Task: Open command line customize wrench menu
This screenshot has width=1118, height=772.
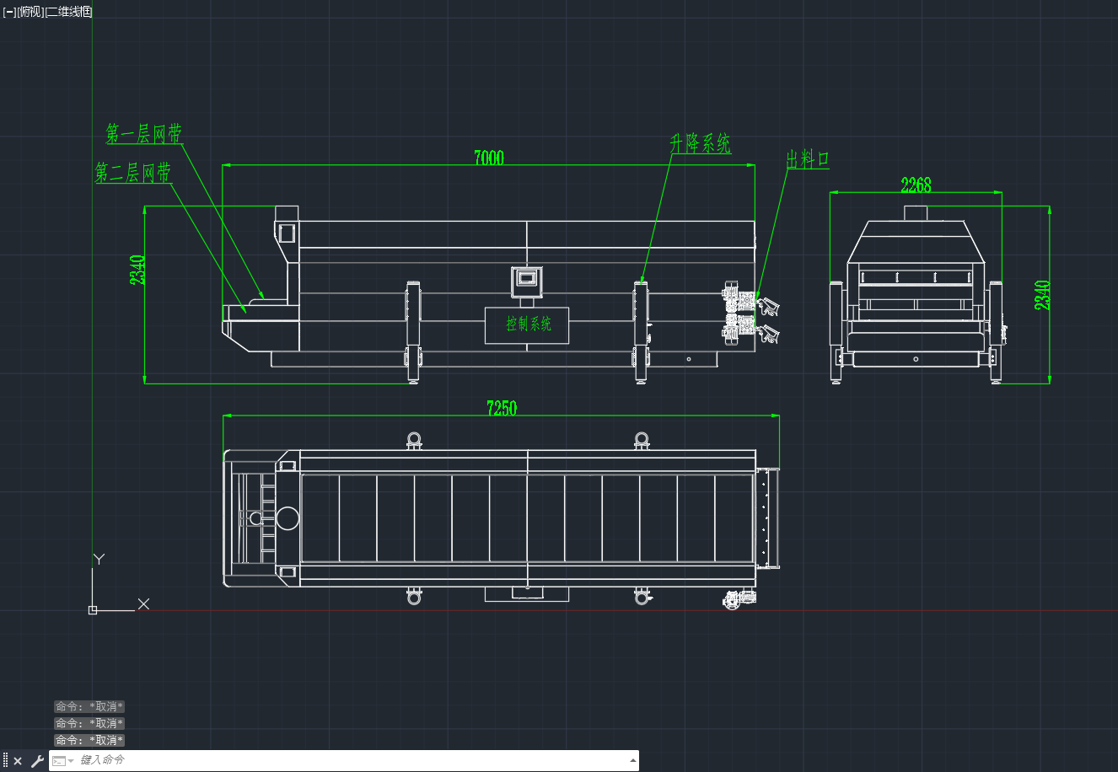Action: click(36, 761)
